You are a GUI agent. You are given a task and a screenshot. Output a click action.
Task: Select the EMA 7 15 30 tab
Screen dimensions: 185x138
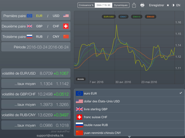click(x=103, y=5)
